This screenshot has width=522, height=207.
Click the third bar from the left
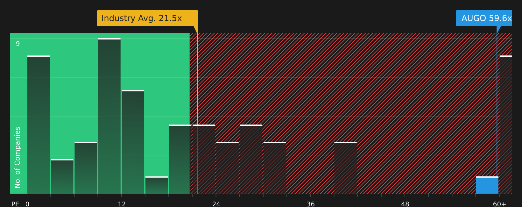(x=86, y=168)
